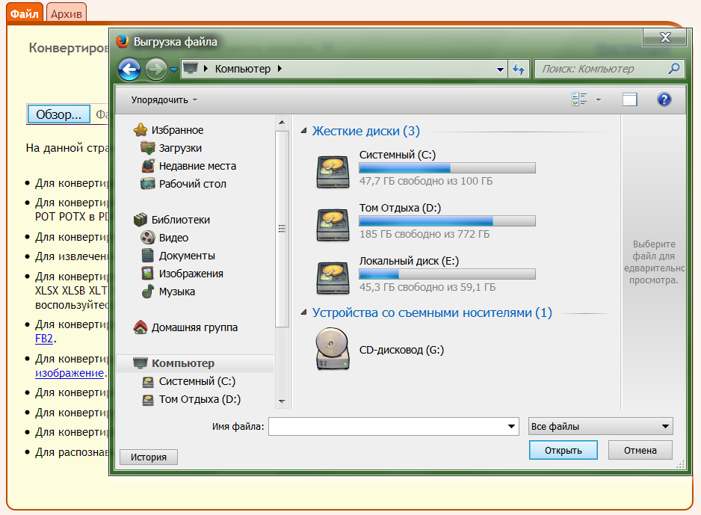Click the blue Back navigation arrow

129,70
